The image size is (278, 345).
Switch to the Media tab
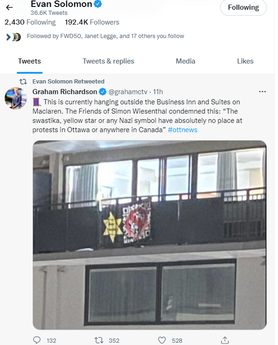[x=185, y=61]
